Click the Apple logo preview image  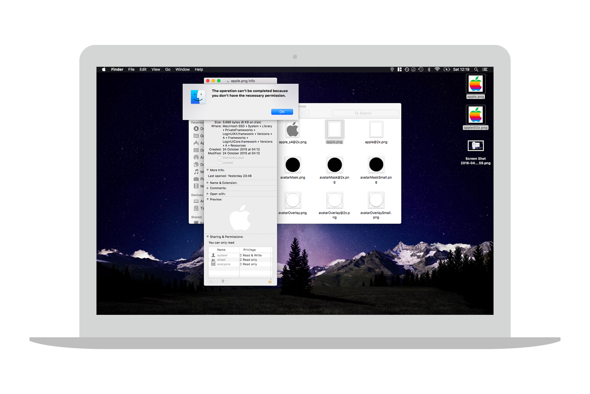(240, 218)
